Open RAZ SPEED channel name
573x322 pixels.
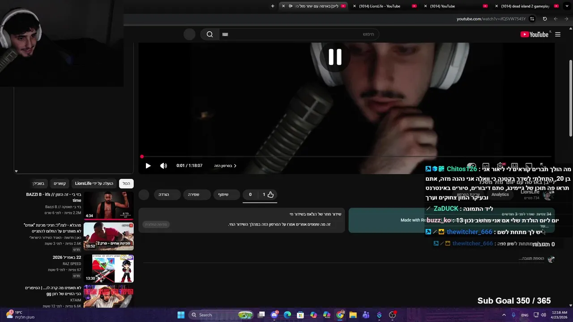[x=72, y=264]
